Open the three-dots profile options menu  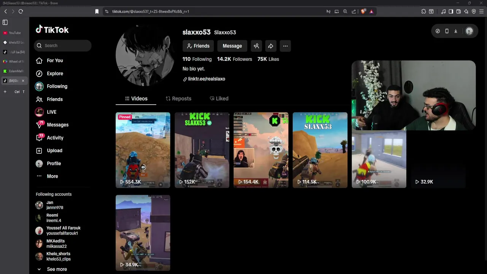click(x=285, y=46)
